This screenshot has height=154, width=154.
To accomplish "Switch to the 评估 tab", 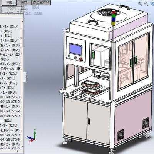I will tap(24, 2).
